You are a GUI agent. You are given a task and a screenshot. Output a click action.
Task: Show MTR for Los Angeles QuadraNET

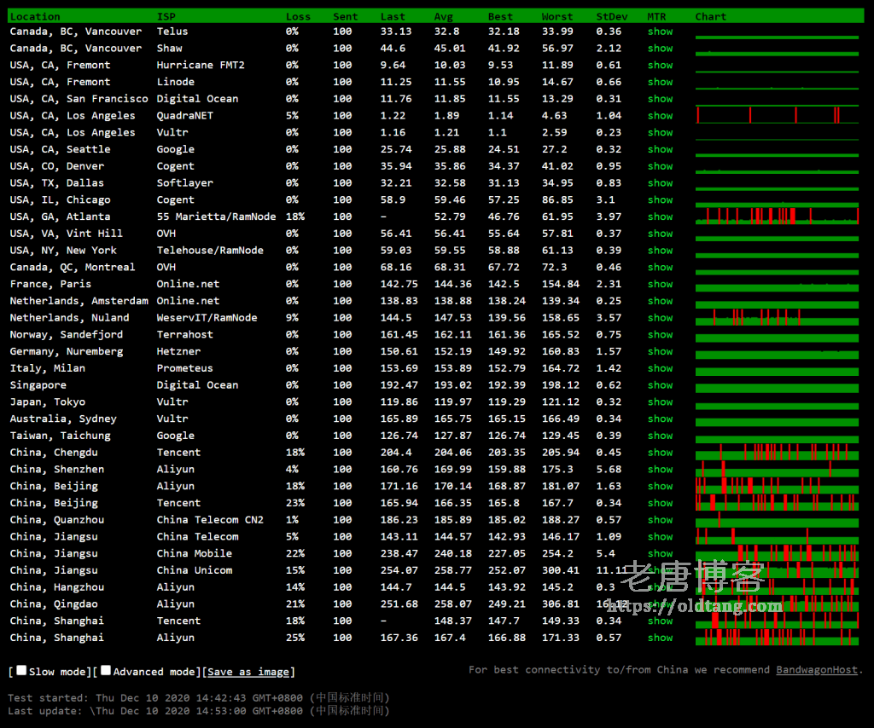point(660,116)
